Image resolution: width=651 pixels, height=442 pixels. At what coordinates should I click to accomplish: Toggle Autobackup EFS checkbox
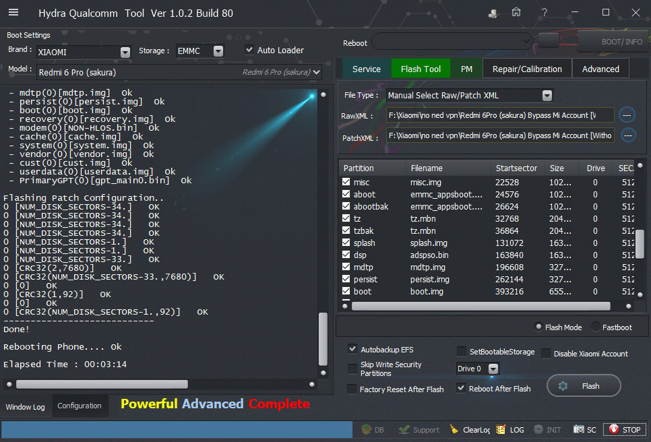click(x=352, y=349)
